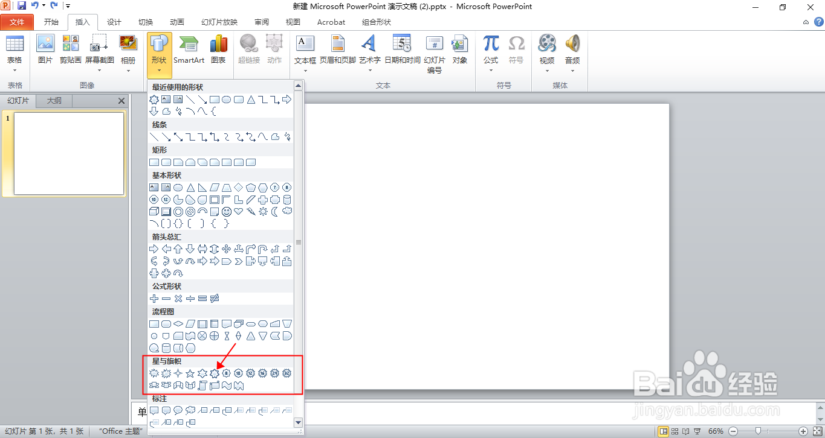825x438 pixels.
Task: Fit slide to current window
Action: click(817, 431)
